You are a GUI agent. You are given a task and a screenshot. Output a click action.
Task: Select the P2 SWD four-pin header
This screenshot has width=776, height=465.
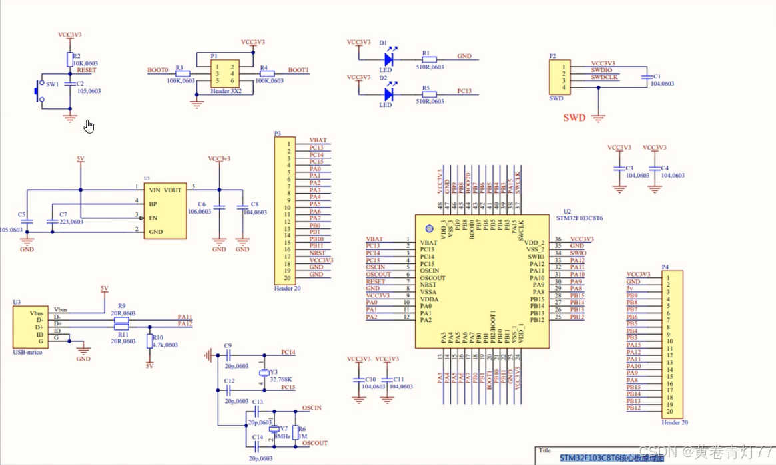click(560, 77)
